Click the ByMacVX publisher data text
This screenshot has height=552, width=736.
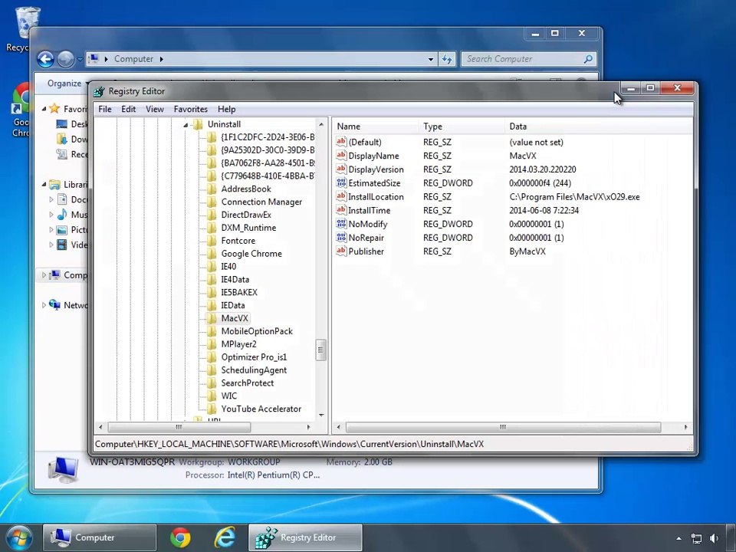click(x=527, y=251)
